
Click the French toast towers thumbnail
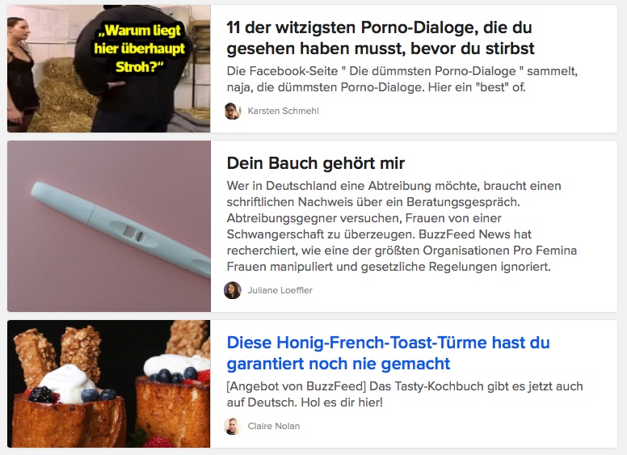(109, 383)
